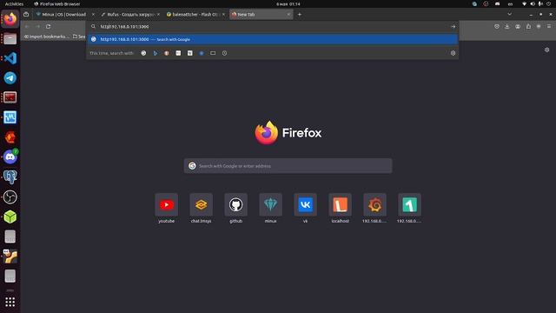The height and width of the screenshot is (313, 556).
Task: Close the balenaEtcher tab
Action: 223,15
